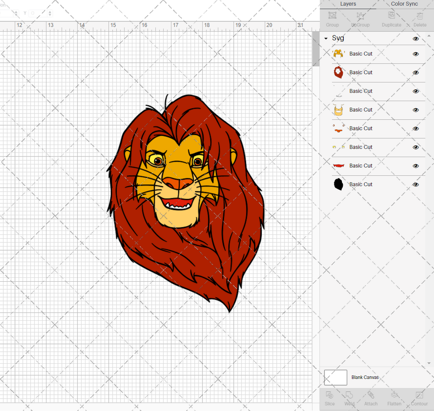434x411 pixels.
Task: Click the Duplicate icon
Action: pos(391,18)
